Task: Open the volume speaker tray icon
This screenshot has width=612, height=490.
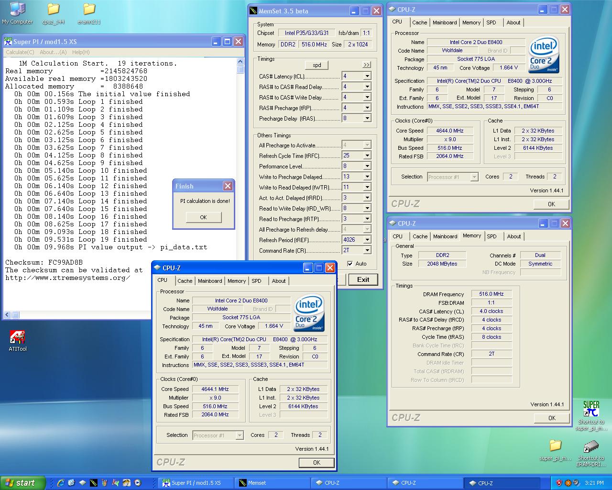Action: [x=577, y=483]
